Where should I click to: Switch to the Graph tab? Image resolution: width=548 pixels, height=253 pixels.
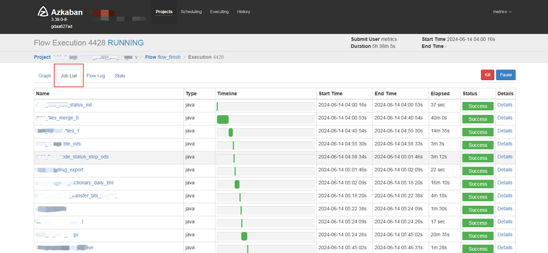pos(45,76)
